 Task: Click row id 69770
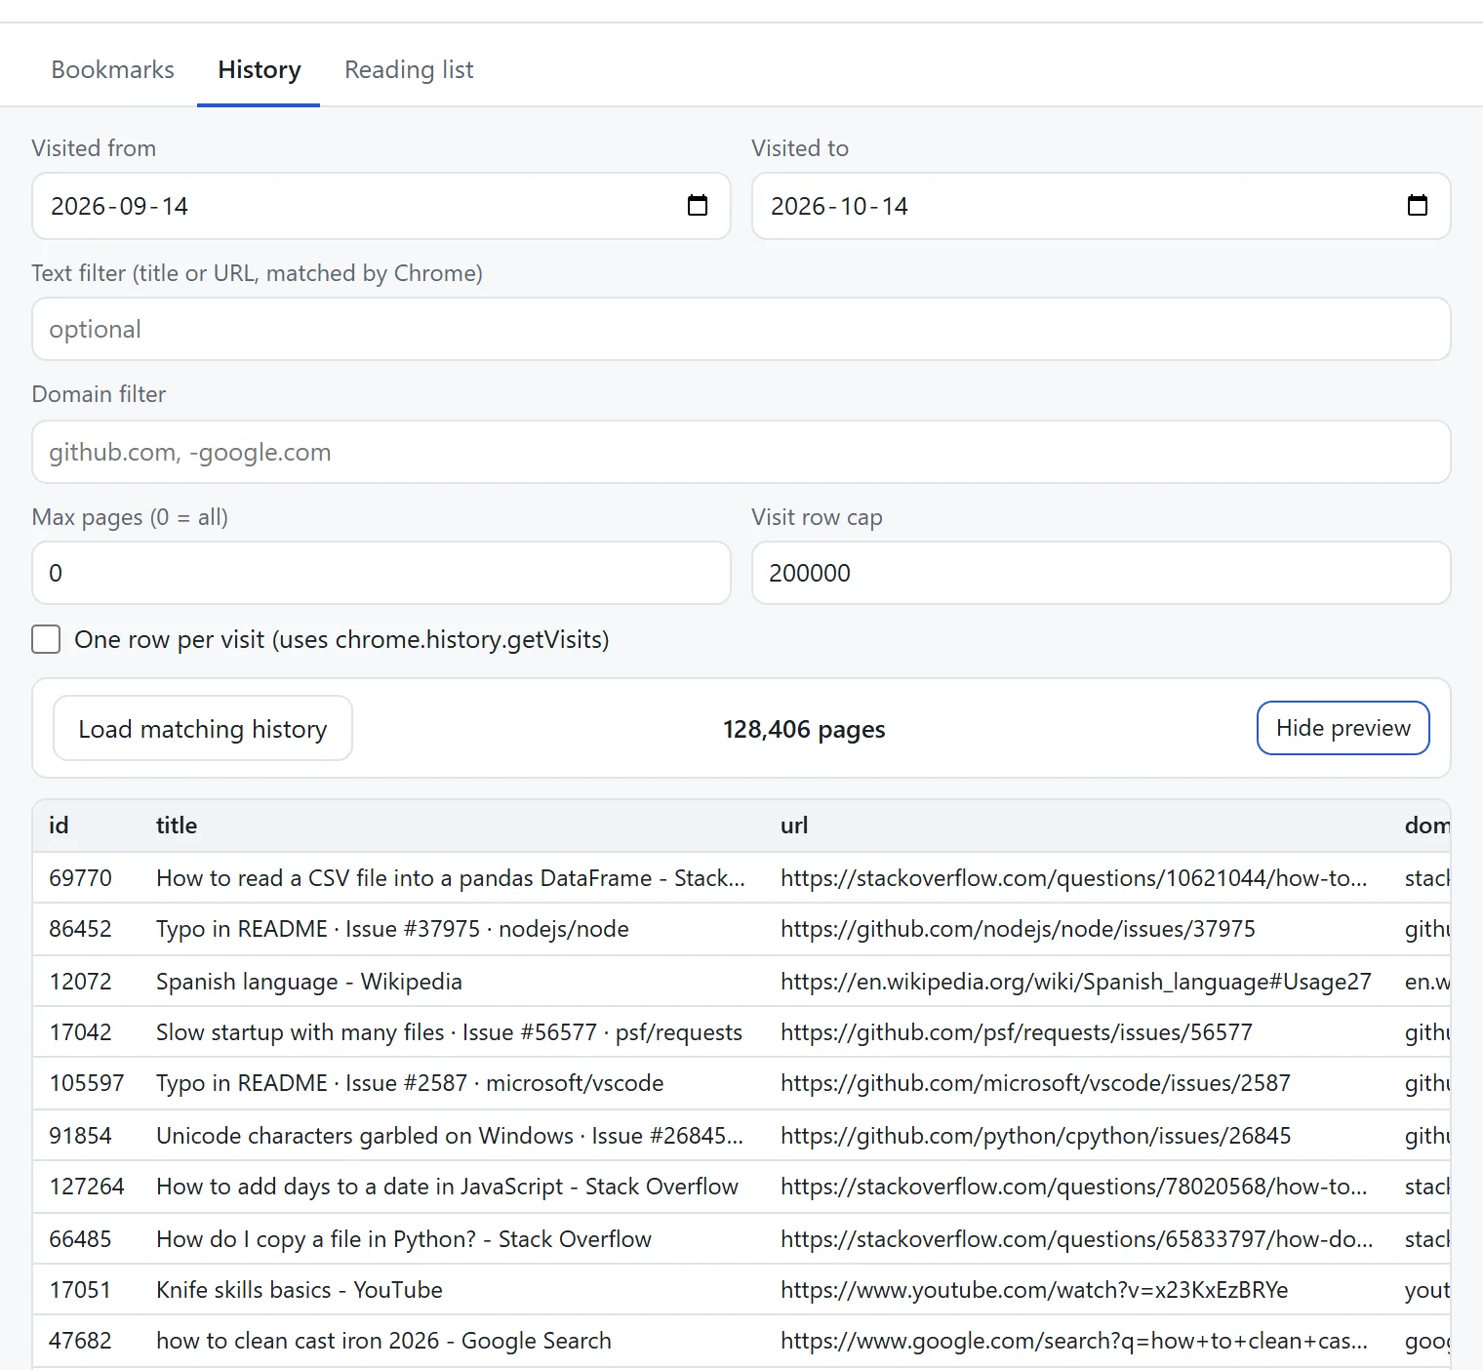click(80, 877)
